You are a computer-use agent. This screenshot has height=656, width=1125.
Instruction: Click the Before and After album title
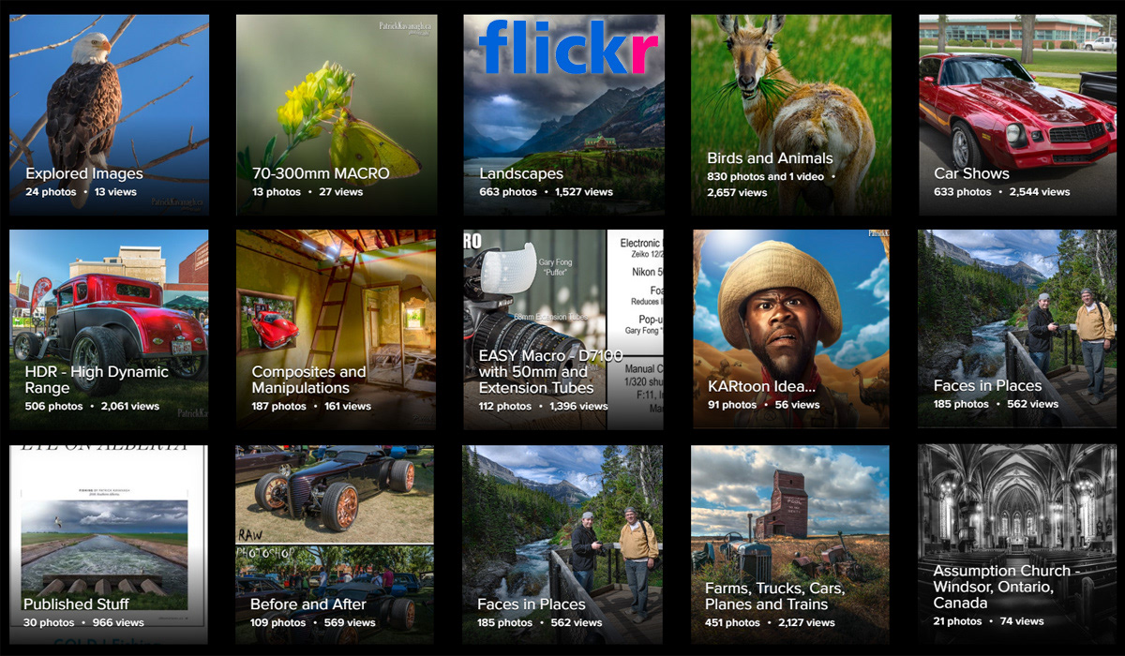(x=308, y=604)
